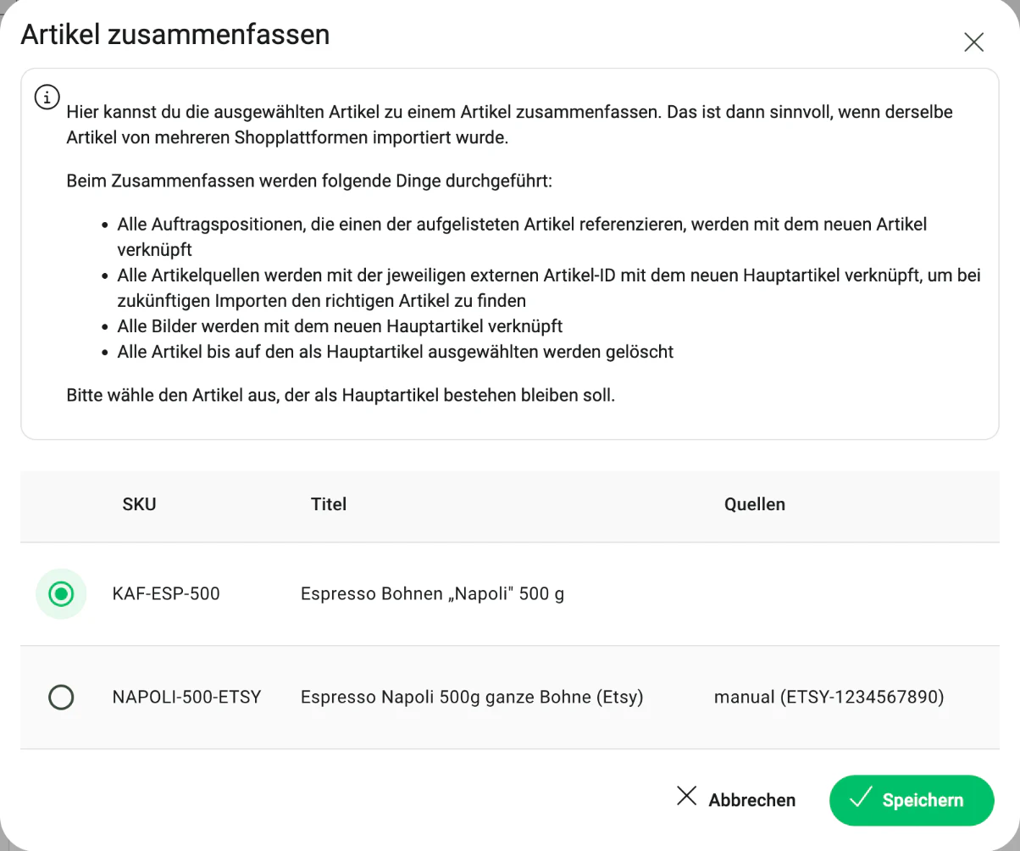Click the Titel column header
The image size is (1020, 851).
(329, 504)
